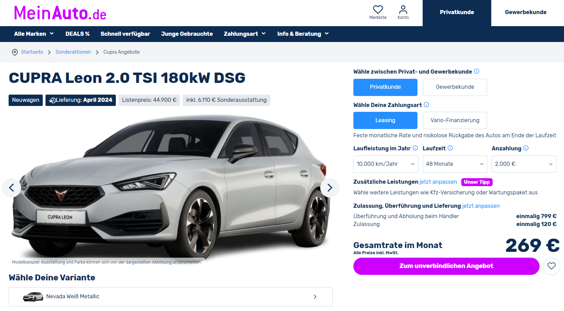Open info icon for Privat- und Gewerbekunde
The height and width of the screenshot is (311, 564).
[x=476, y=71]
